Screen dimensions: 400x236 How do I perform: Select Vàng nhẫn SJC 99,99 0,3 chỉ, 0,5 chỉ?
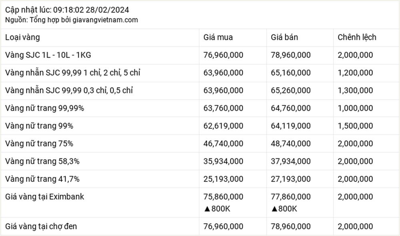tap(69, 90)
